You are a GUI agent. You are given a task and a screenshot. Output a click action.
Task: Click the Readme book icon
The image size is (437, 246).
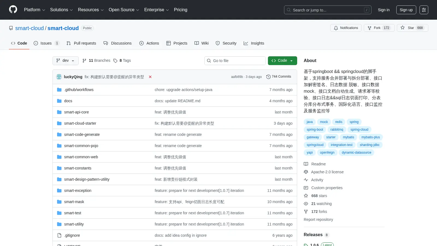click(x=306, y=164)
